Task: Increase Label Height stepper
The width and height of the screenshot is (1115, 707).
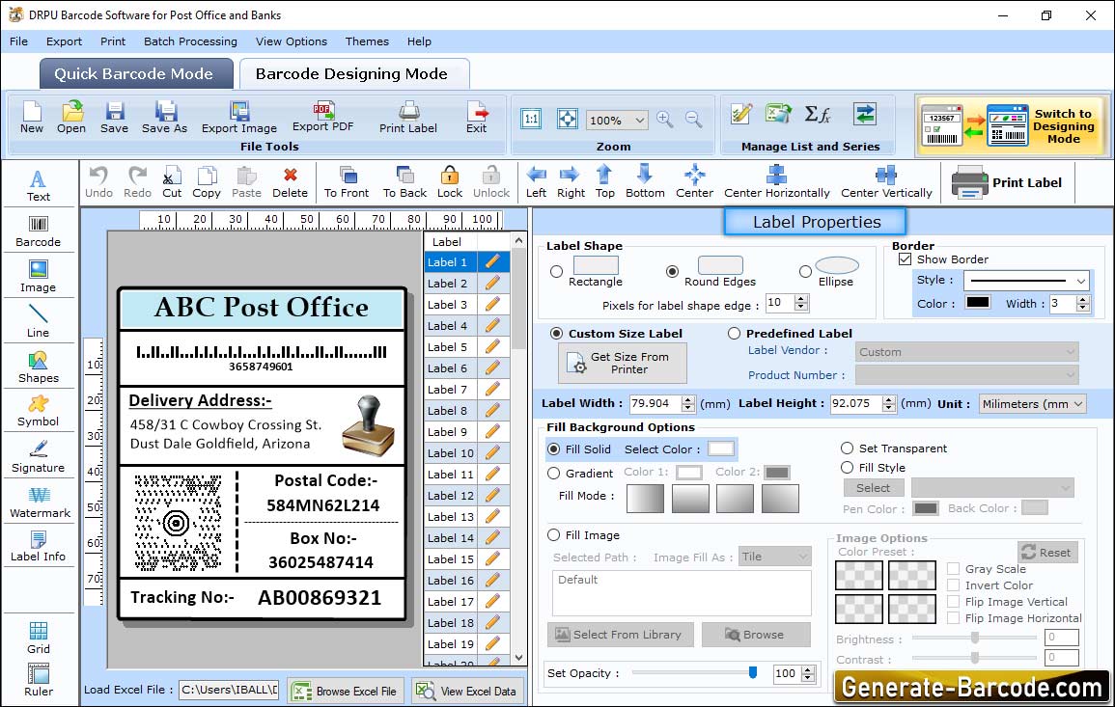Action: [889, 399]
